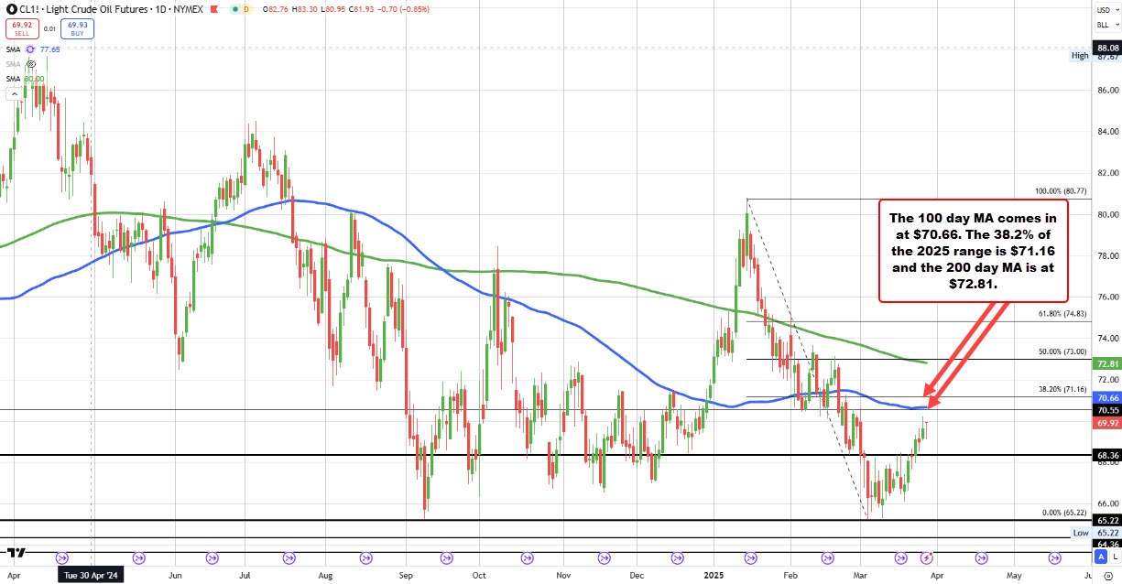1122x584 pixels.
Task: Click the red flag icon beside CL1! symbol
Action: (212, 8)
